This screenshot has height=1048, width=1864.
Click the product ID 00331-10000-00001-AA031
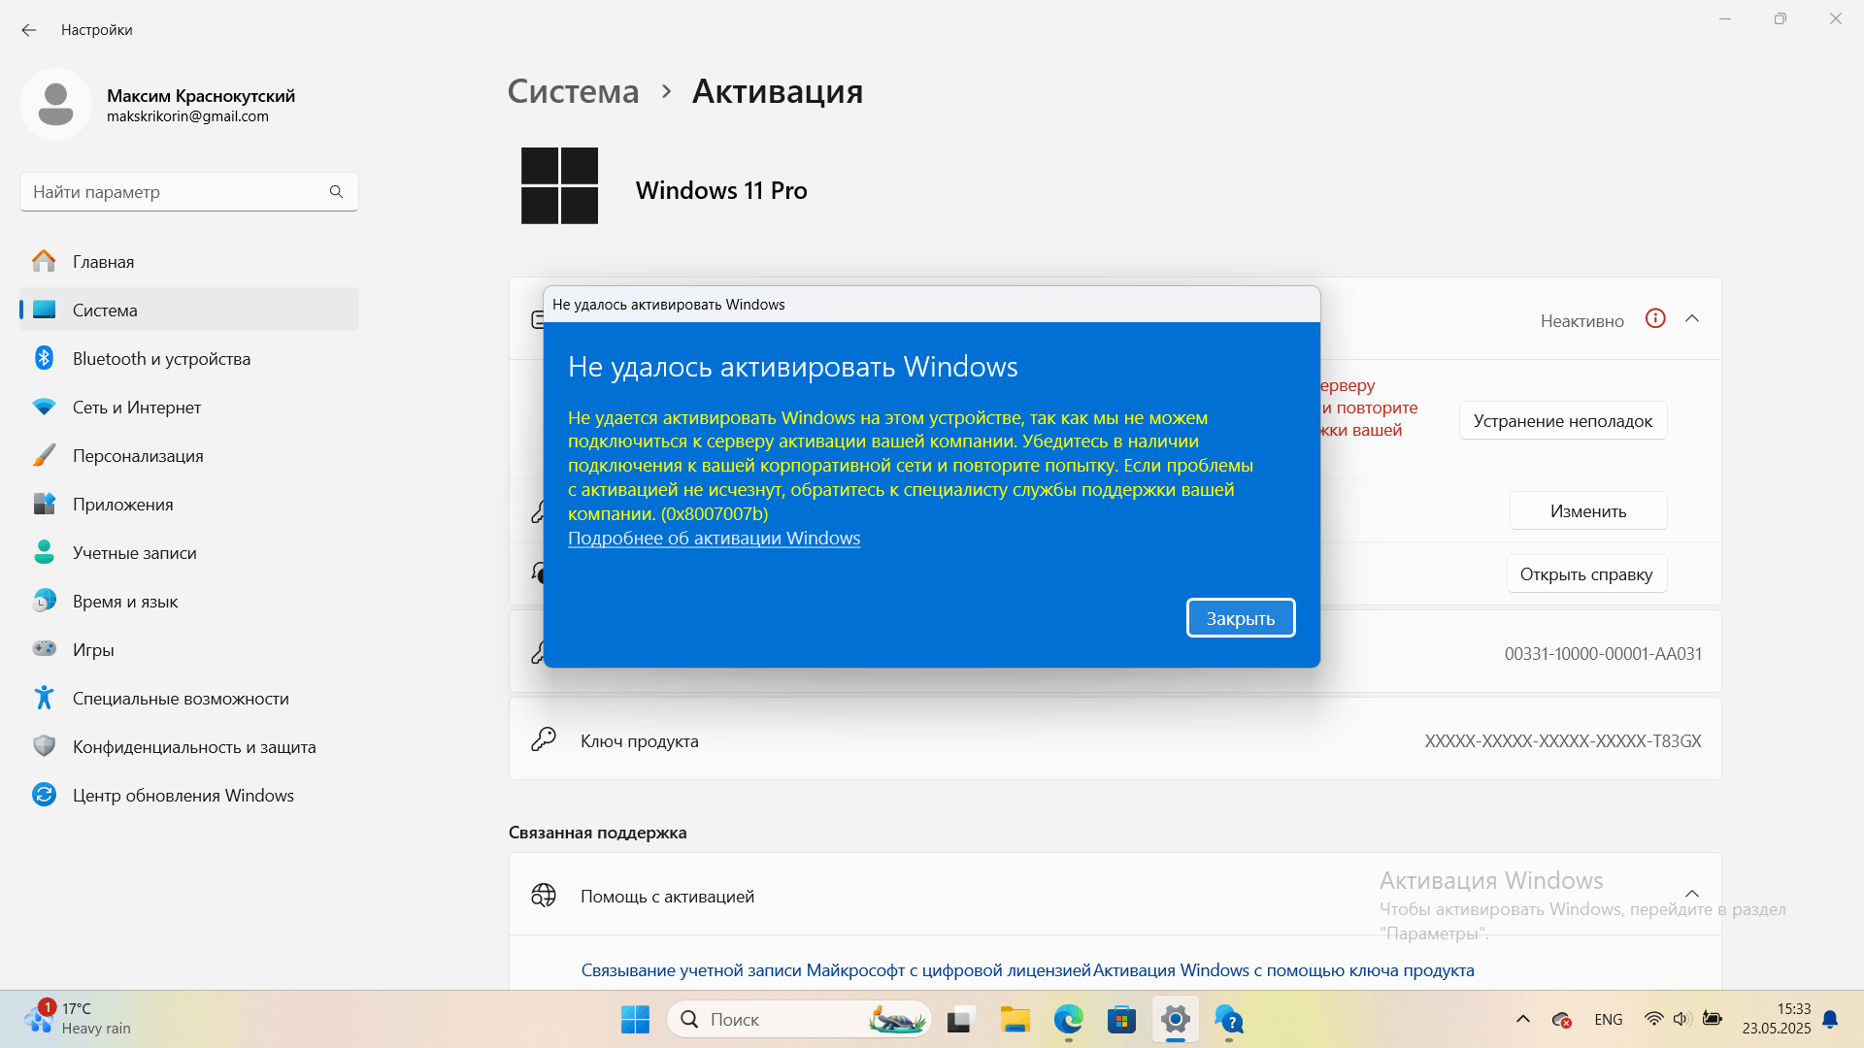click(x=1603, y=654)
